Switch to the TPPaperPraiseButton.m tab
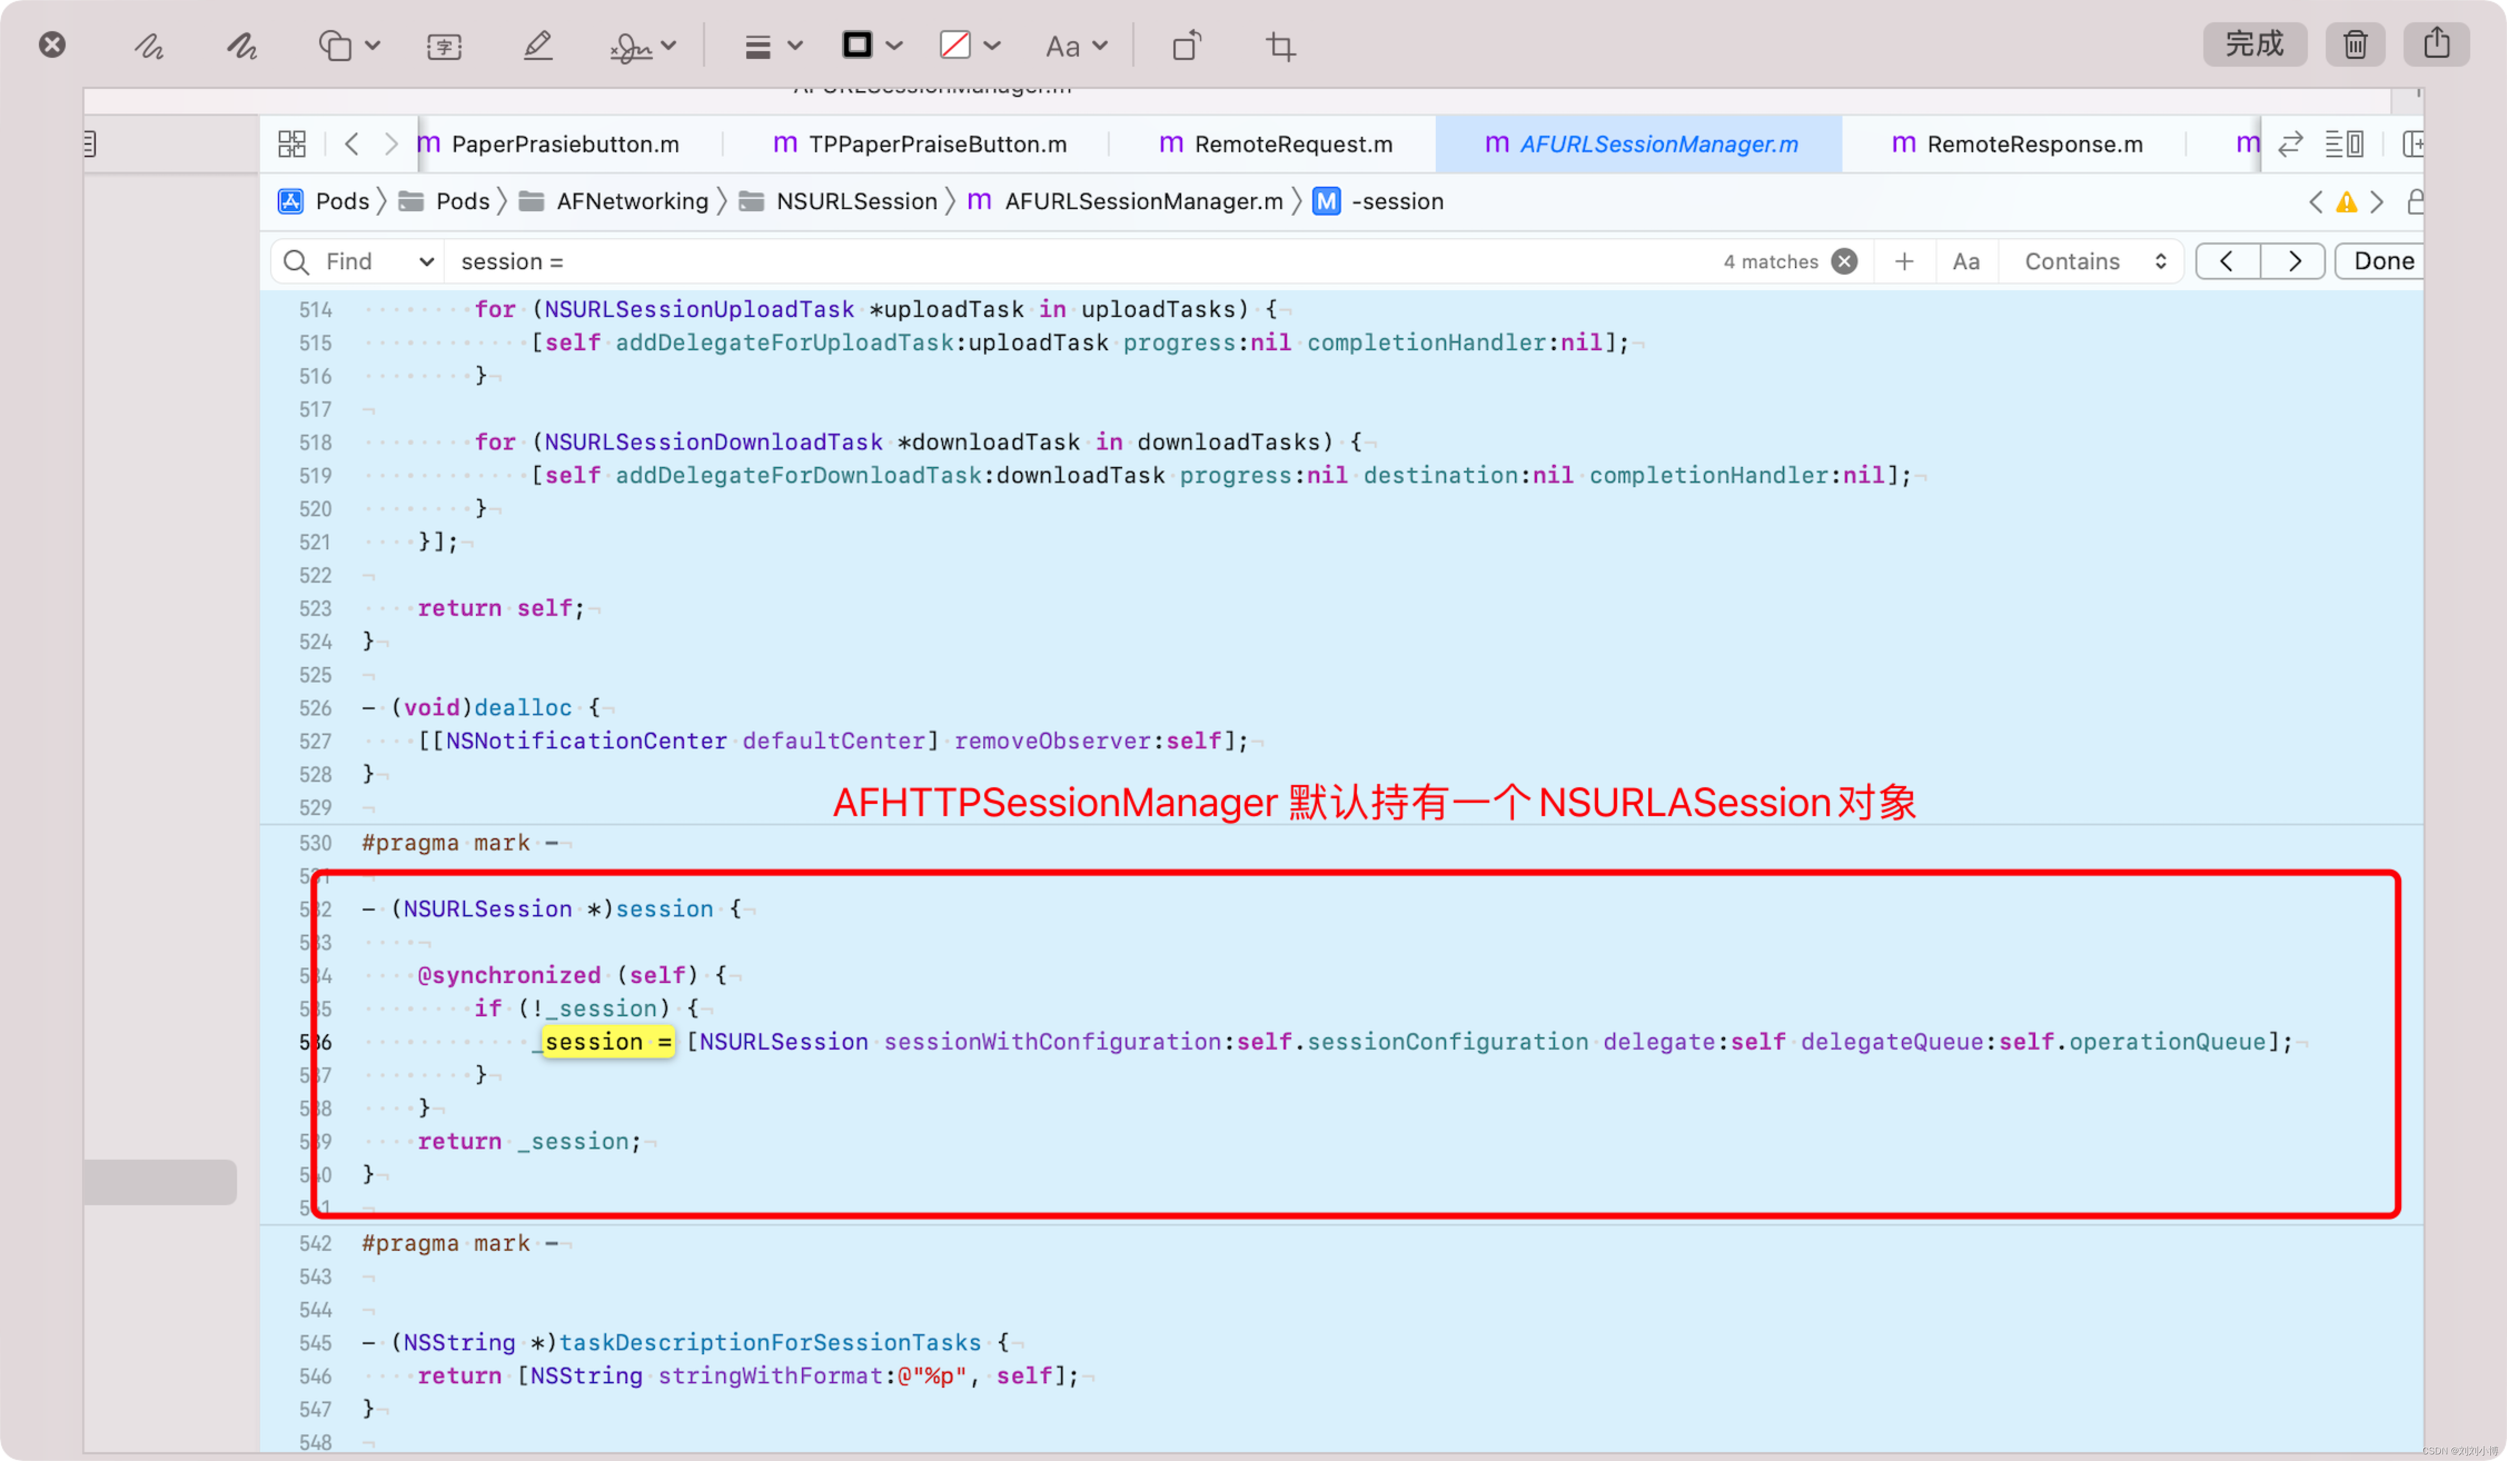Viewport: 2507px width, 1461px height. point(919,144)
